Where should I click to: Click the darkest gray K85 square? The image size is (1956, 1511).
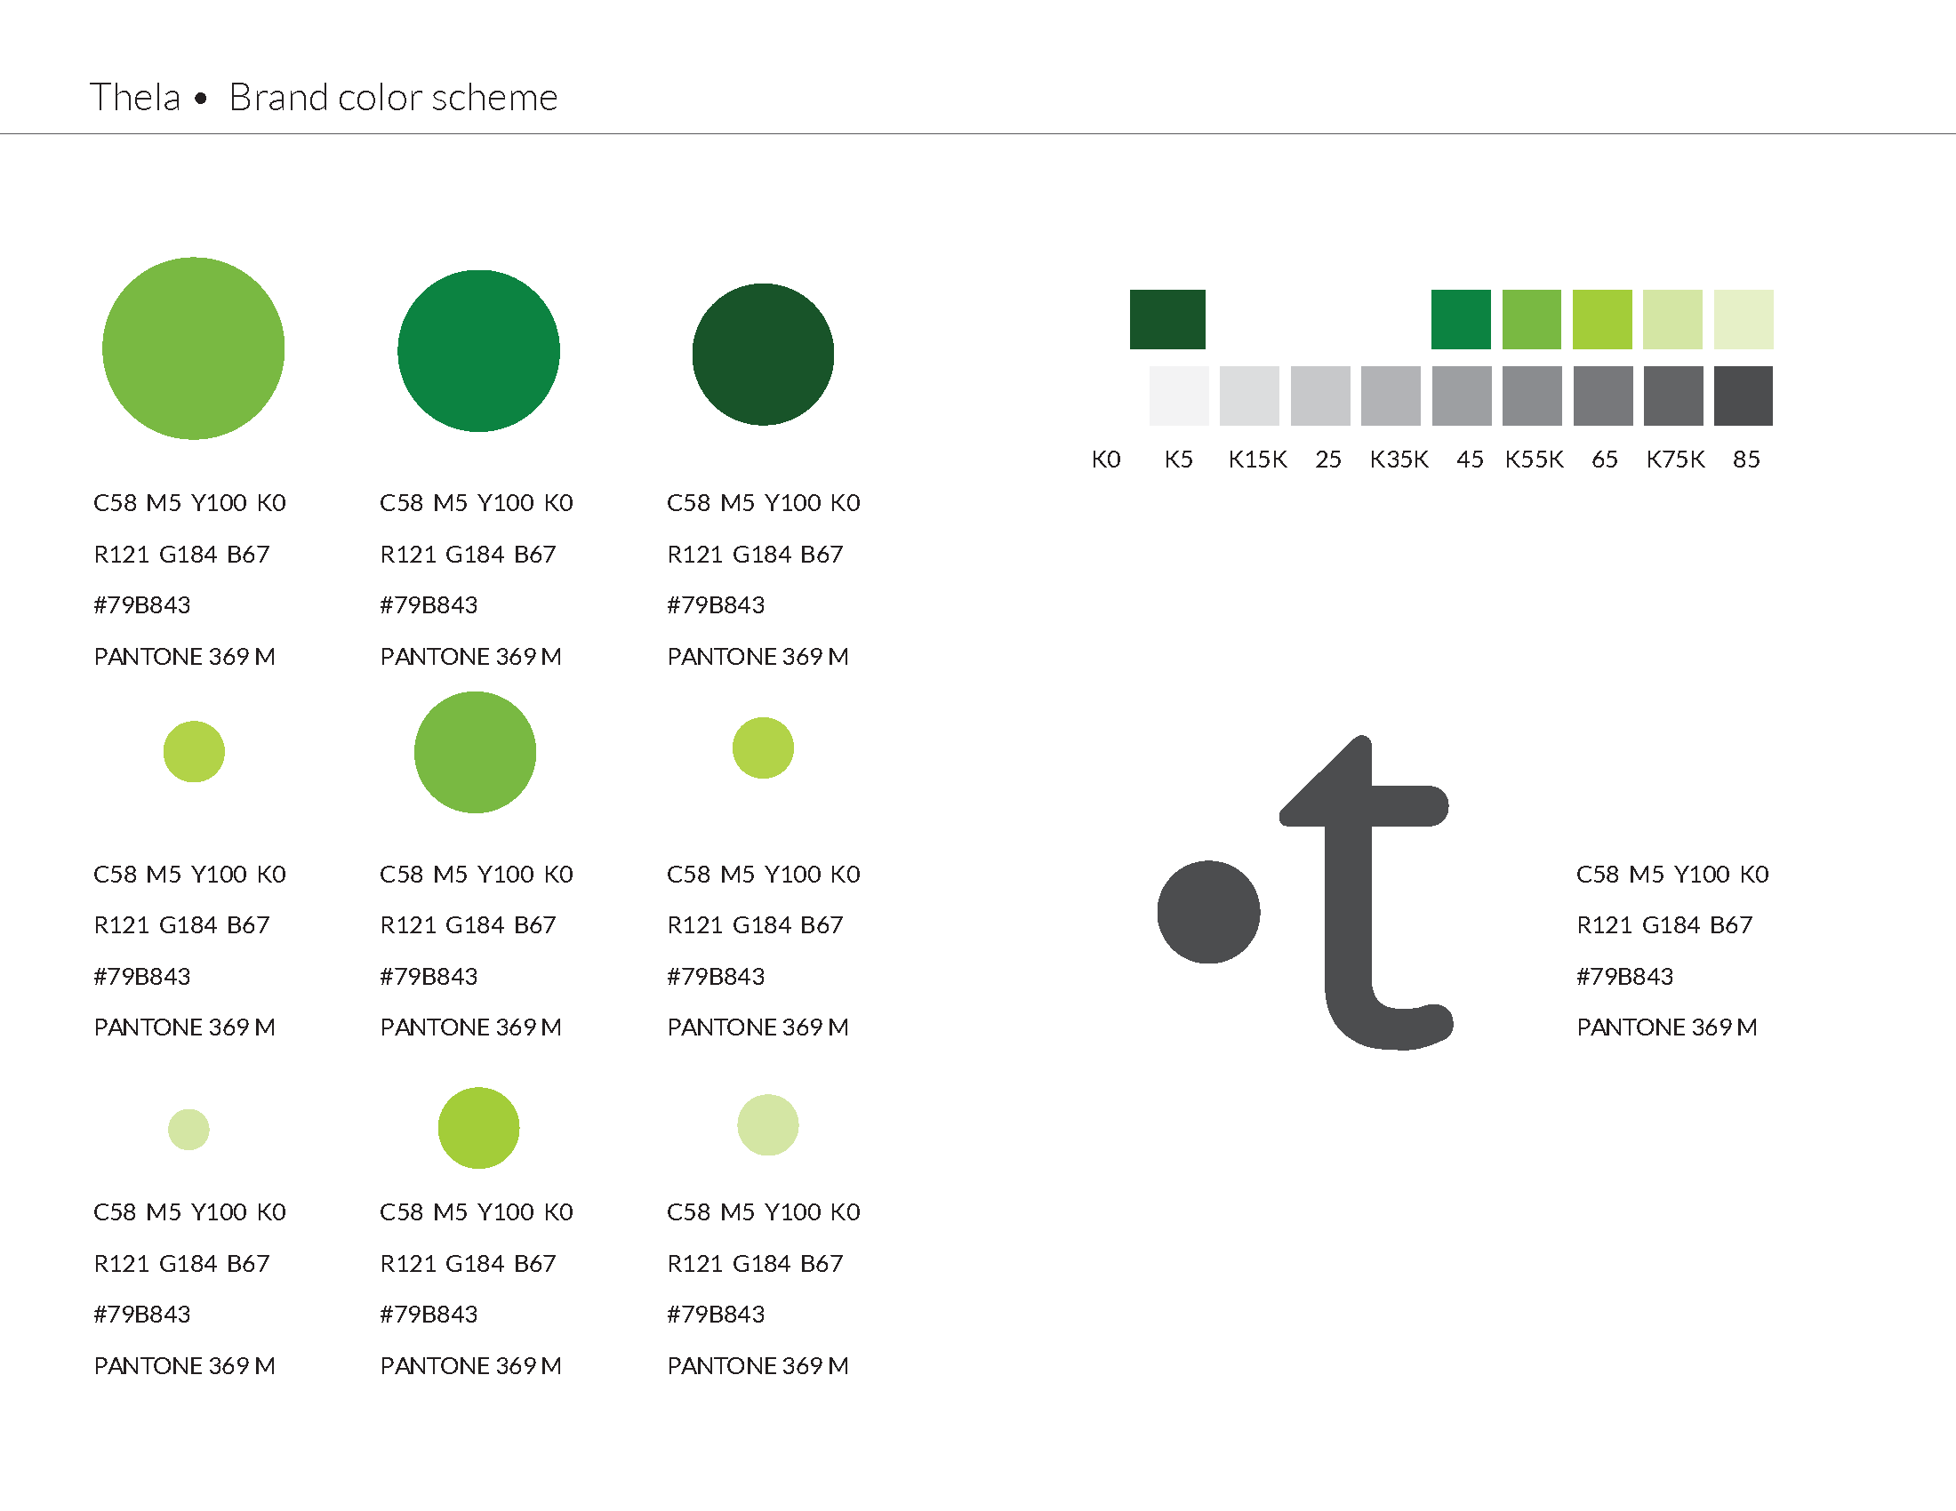click(1744, 396)
